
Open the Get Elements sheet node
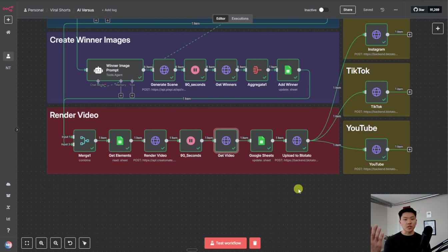pyautogui.click(x=120, y=141)
